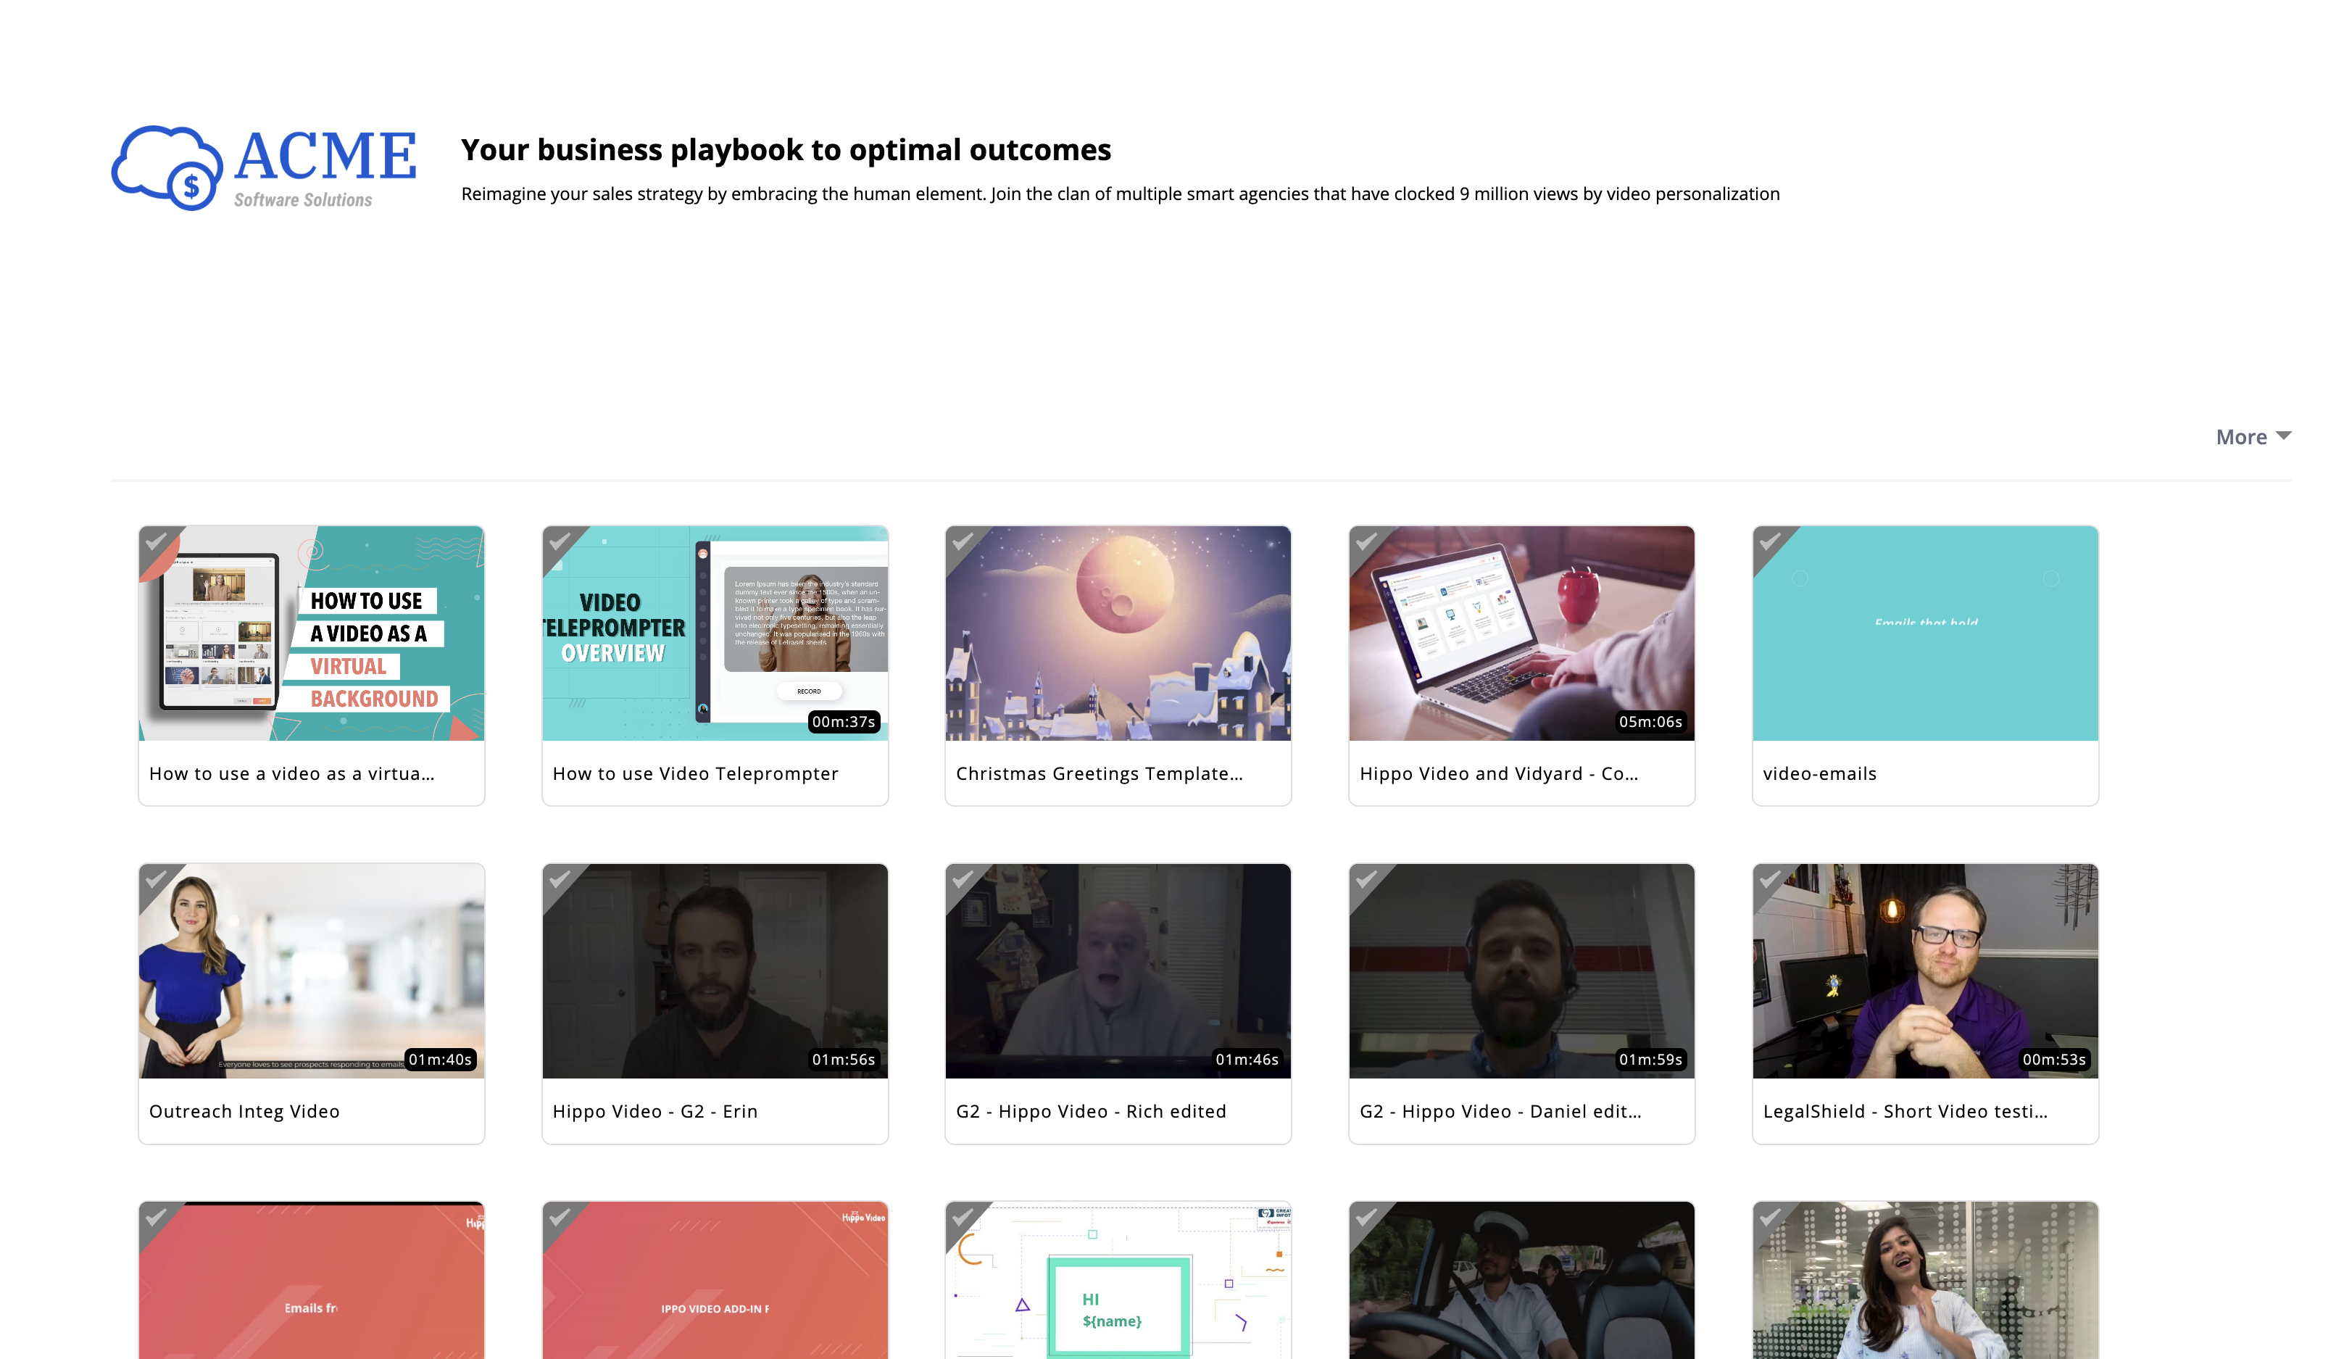Image resolution: width=2344 pixels, height=1359 pixels.
Task: Toggle checkmark on Outreach Integ Video card
Action: tap(155, 879)
